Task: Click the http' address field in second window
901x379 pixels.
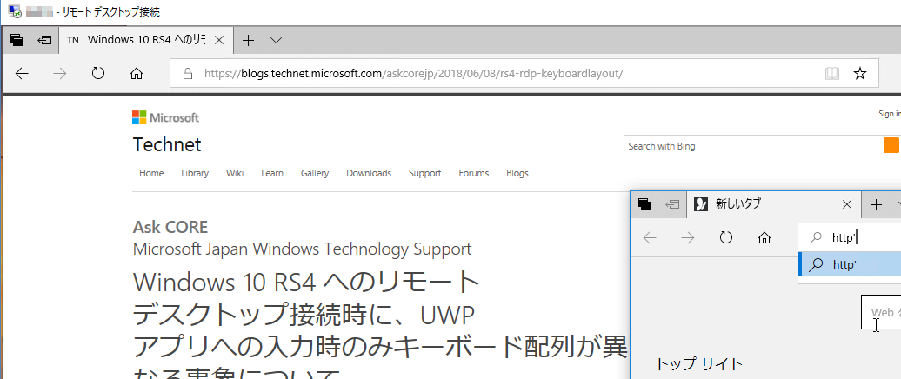Action: click(850, 237)
